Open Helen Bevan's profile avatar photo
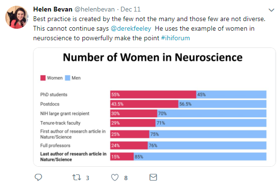 tap(17, 17)
